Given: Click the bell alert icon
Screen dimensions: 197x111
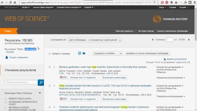Looking at the screenshot, I should tap(6, 57).
